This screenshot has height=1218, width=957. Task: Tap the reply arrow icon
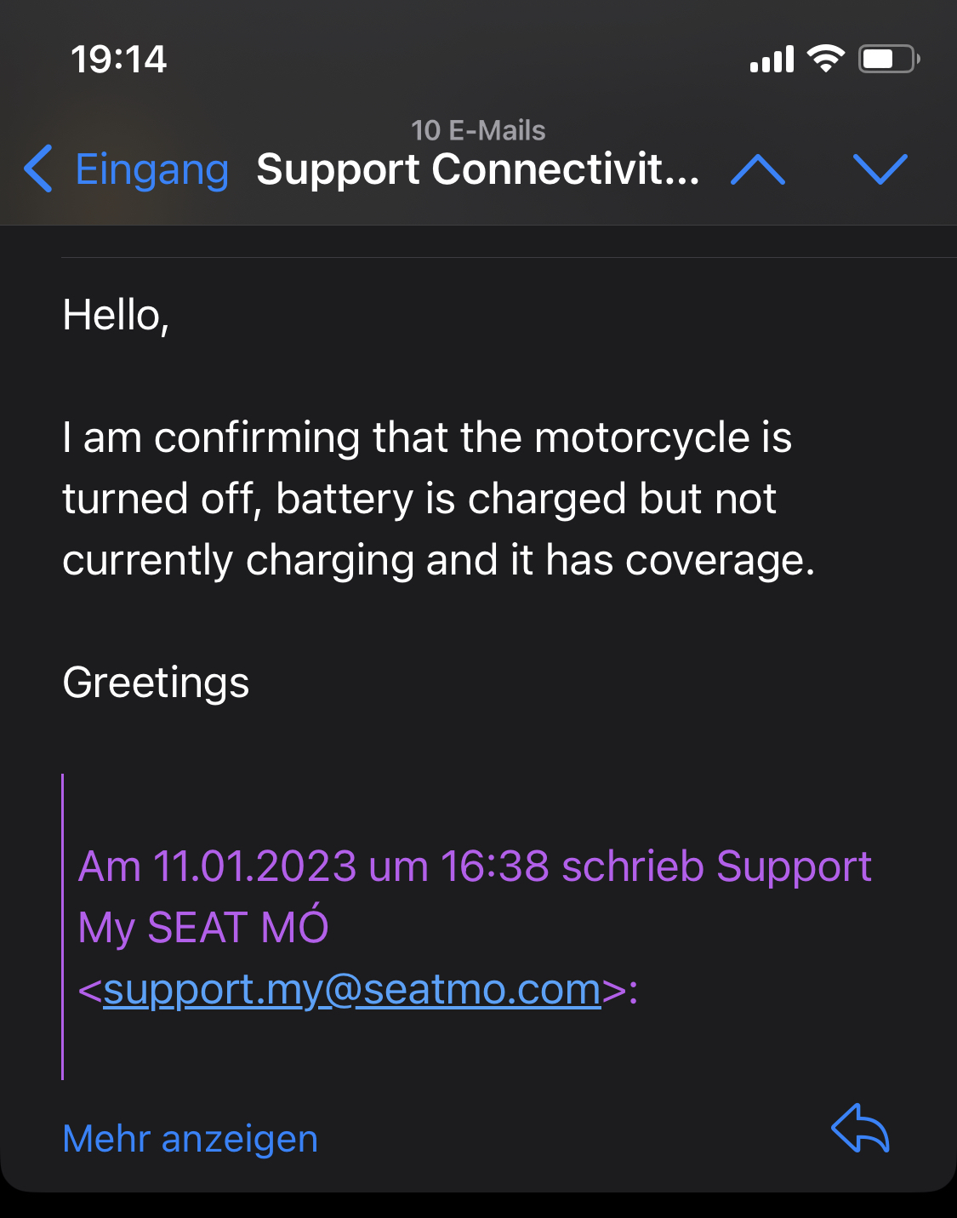(860, 1129)
